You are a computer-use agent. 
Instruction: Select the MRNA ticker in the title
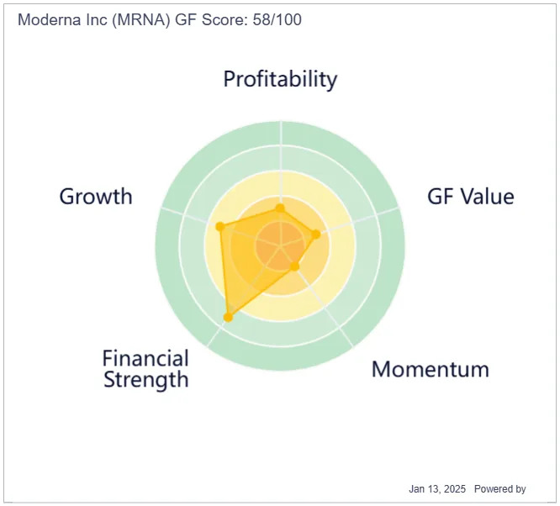click(141, 19)
